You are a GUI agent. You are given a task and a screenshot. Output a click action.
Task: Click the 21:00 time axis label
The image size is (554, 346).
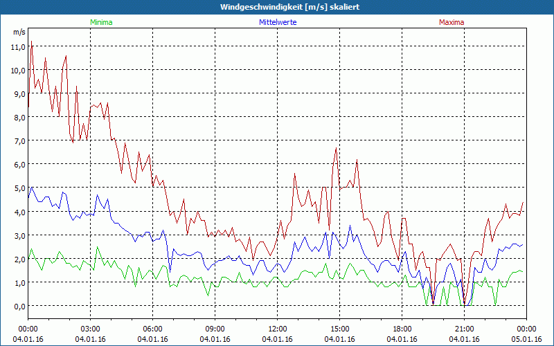[464, 329]
